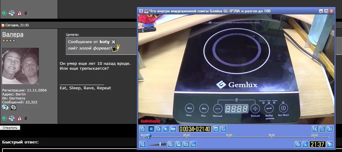Click the volume slider handle
This screenshot has width=342, height=152.
coord(160,144)
